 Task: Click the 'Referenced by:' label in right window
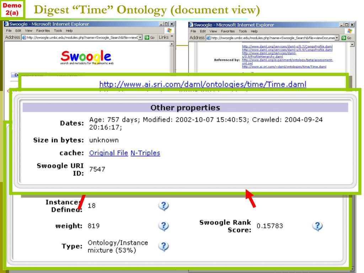pyautogui.click(x=227, y=60)
